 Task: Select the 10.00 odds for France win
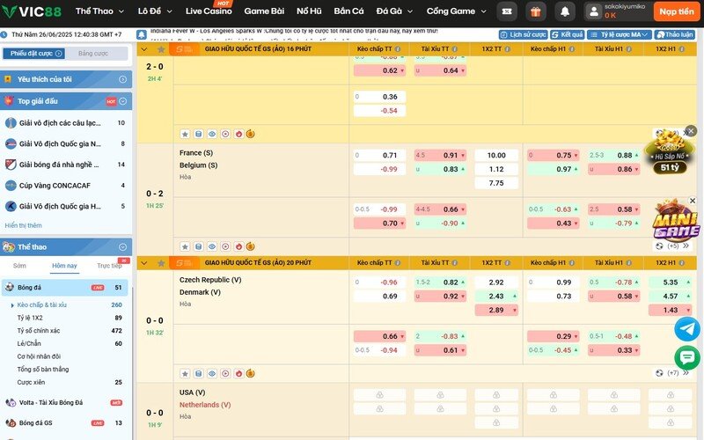click(x=495, y=155)
